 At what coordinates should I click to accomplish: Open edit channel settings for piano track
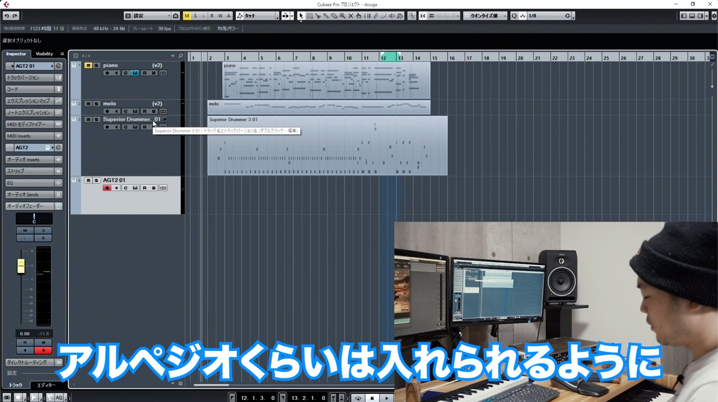coord(126,73)
